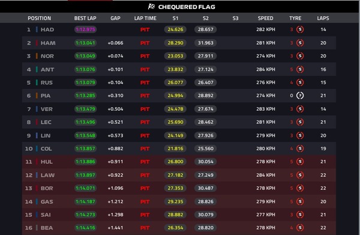Click the soft tyre icon in SAI row

tap(300, 215)
